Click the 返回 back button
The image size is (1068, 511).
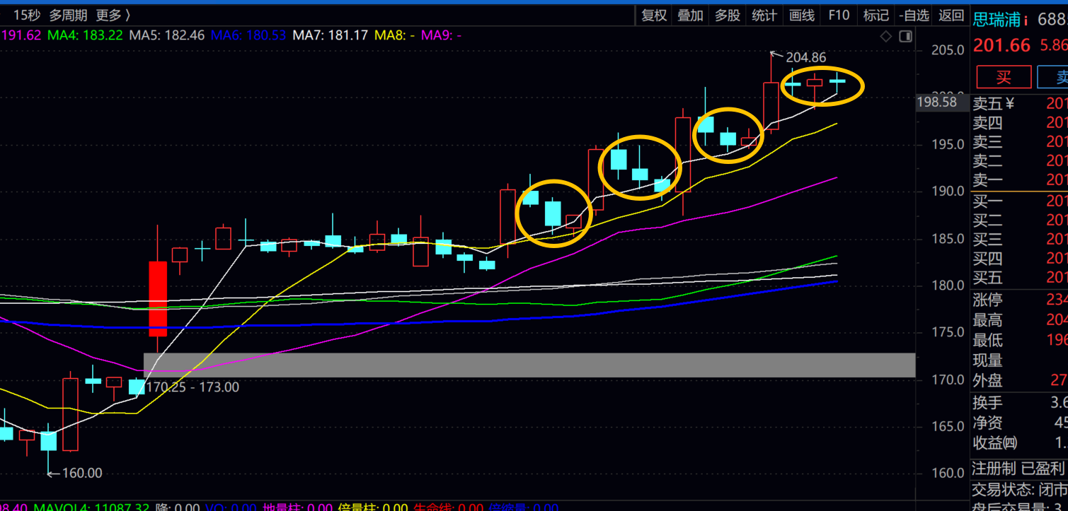coord(951,15)
